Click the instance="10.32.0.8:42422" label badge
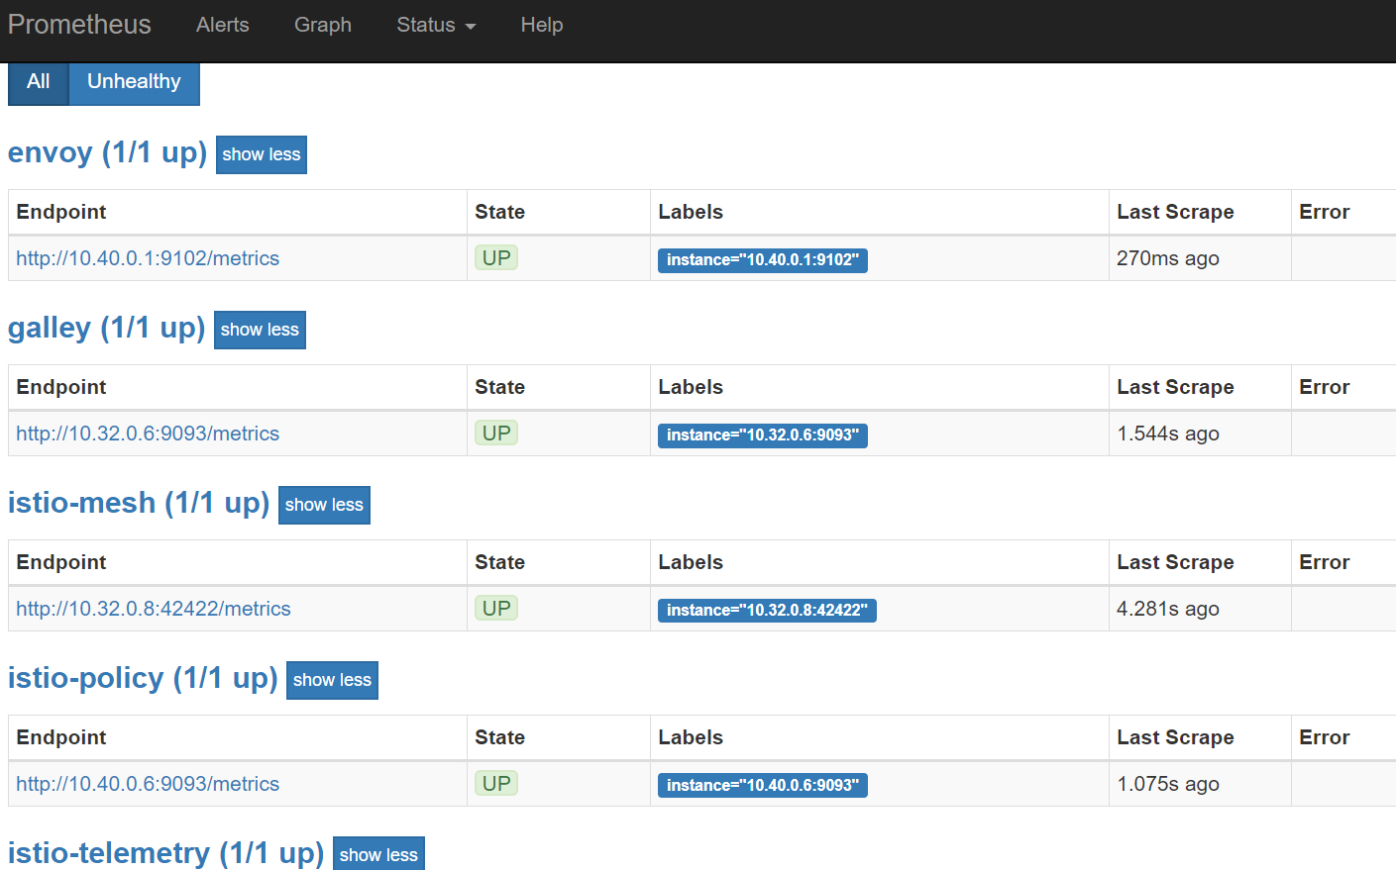This screenshot has width=1396, height=870. (x=766, y=611)
